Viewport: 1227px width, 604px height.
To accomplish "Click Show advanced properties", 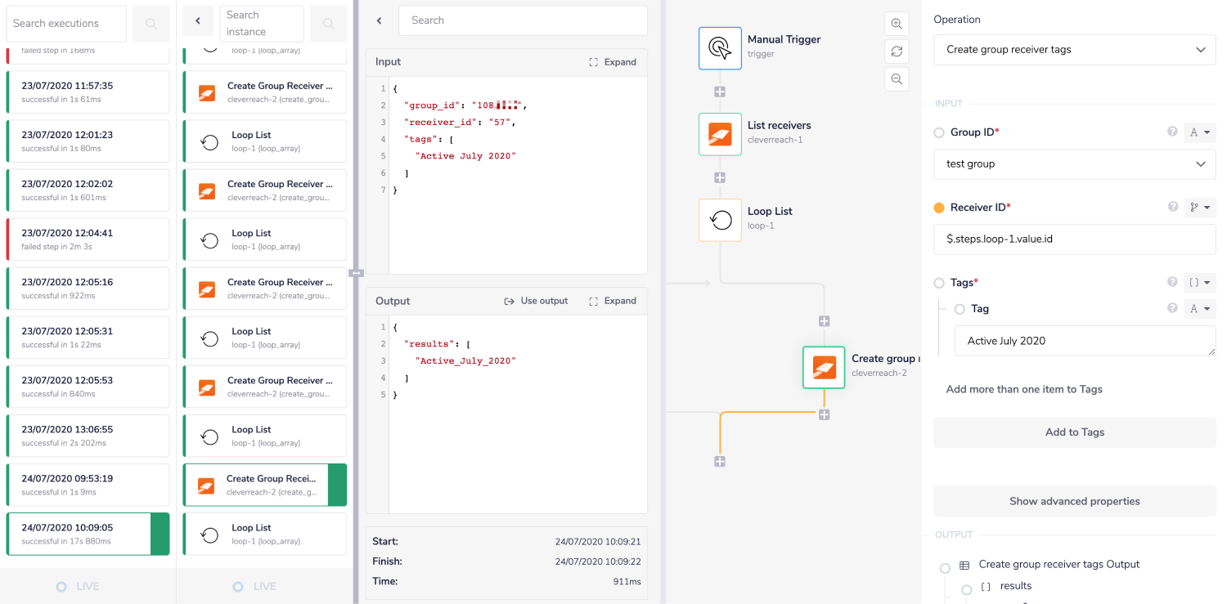I will point(1074,501).
